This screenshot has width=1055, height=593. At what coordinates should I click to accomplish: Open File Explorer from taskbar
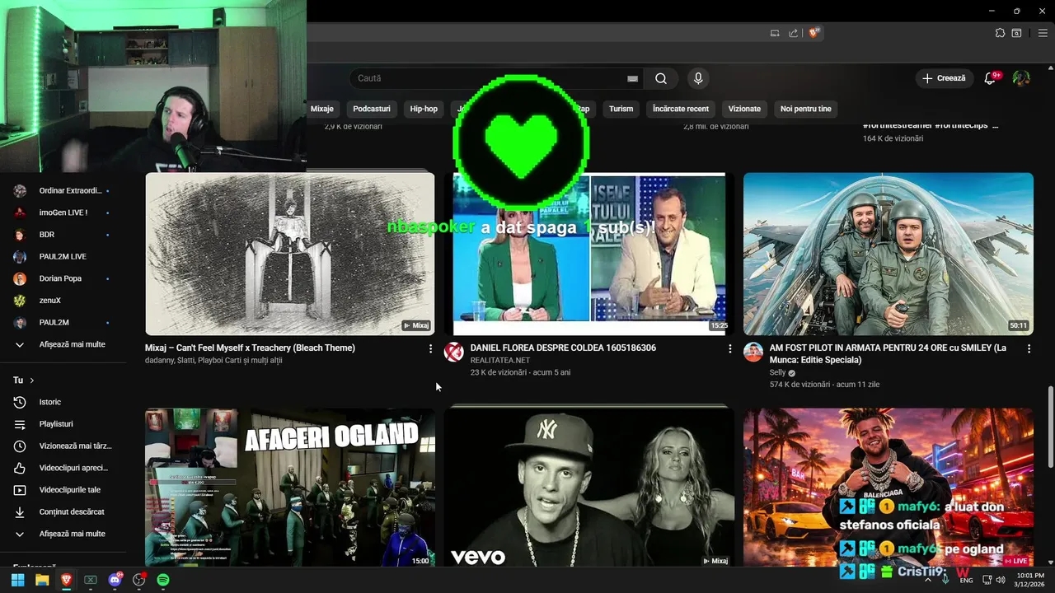(42, 580)
